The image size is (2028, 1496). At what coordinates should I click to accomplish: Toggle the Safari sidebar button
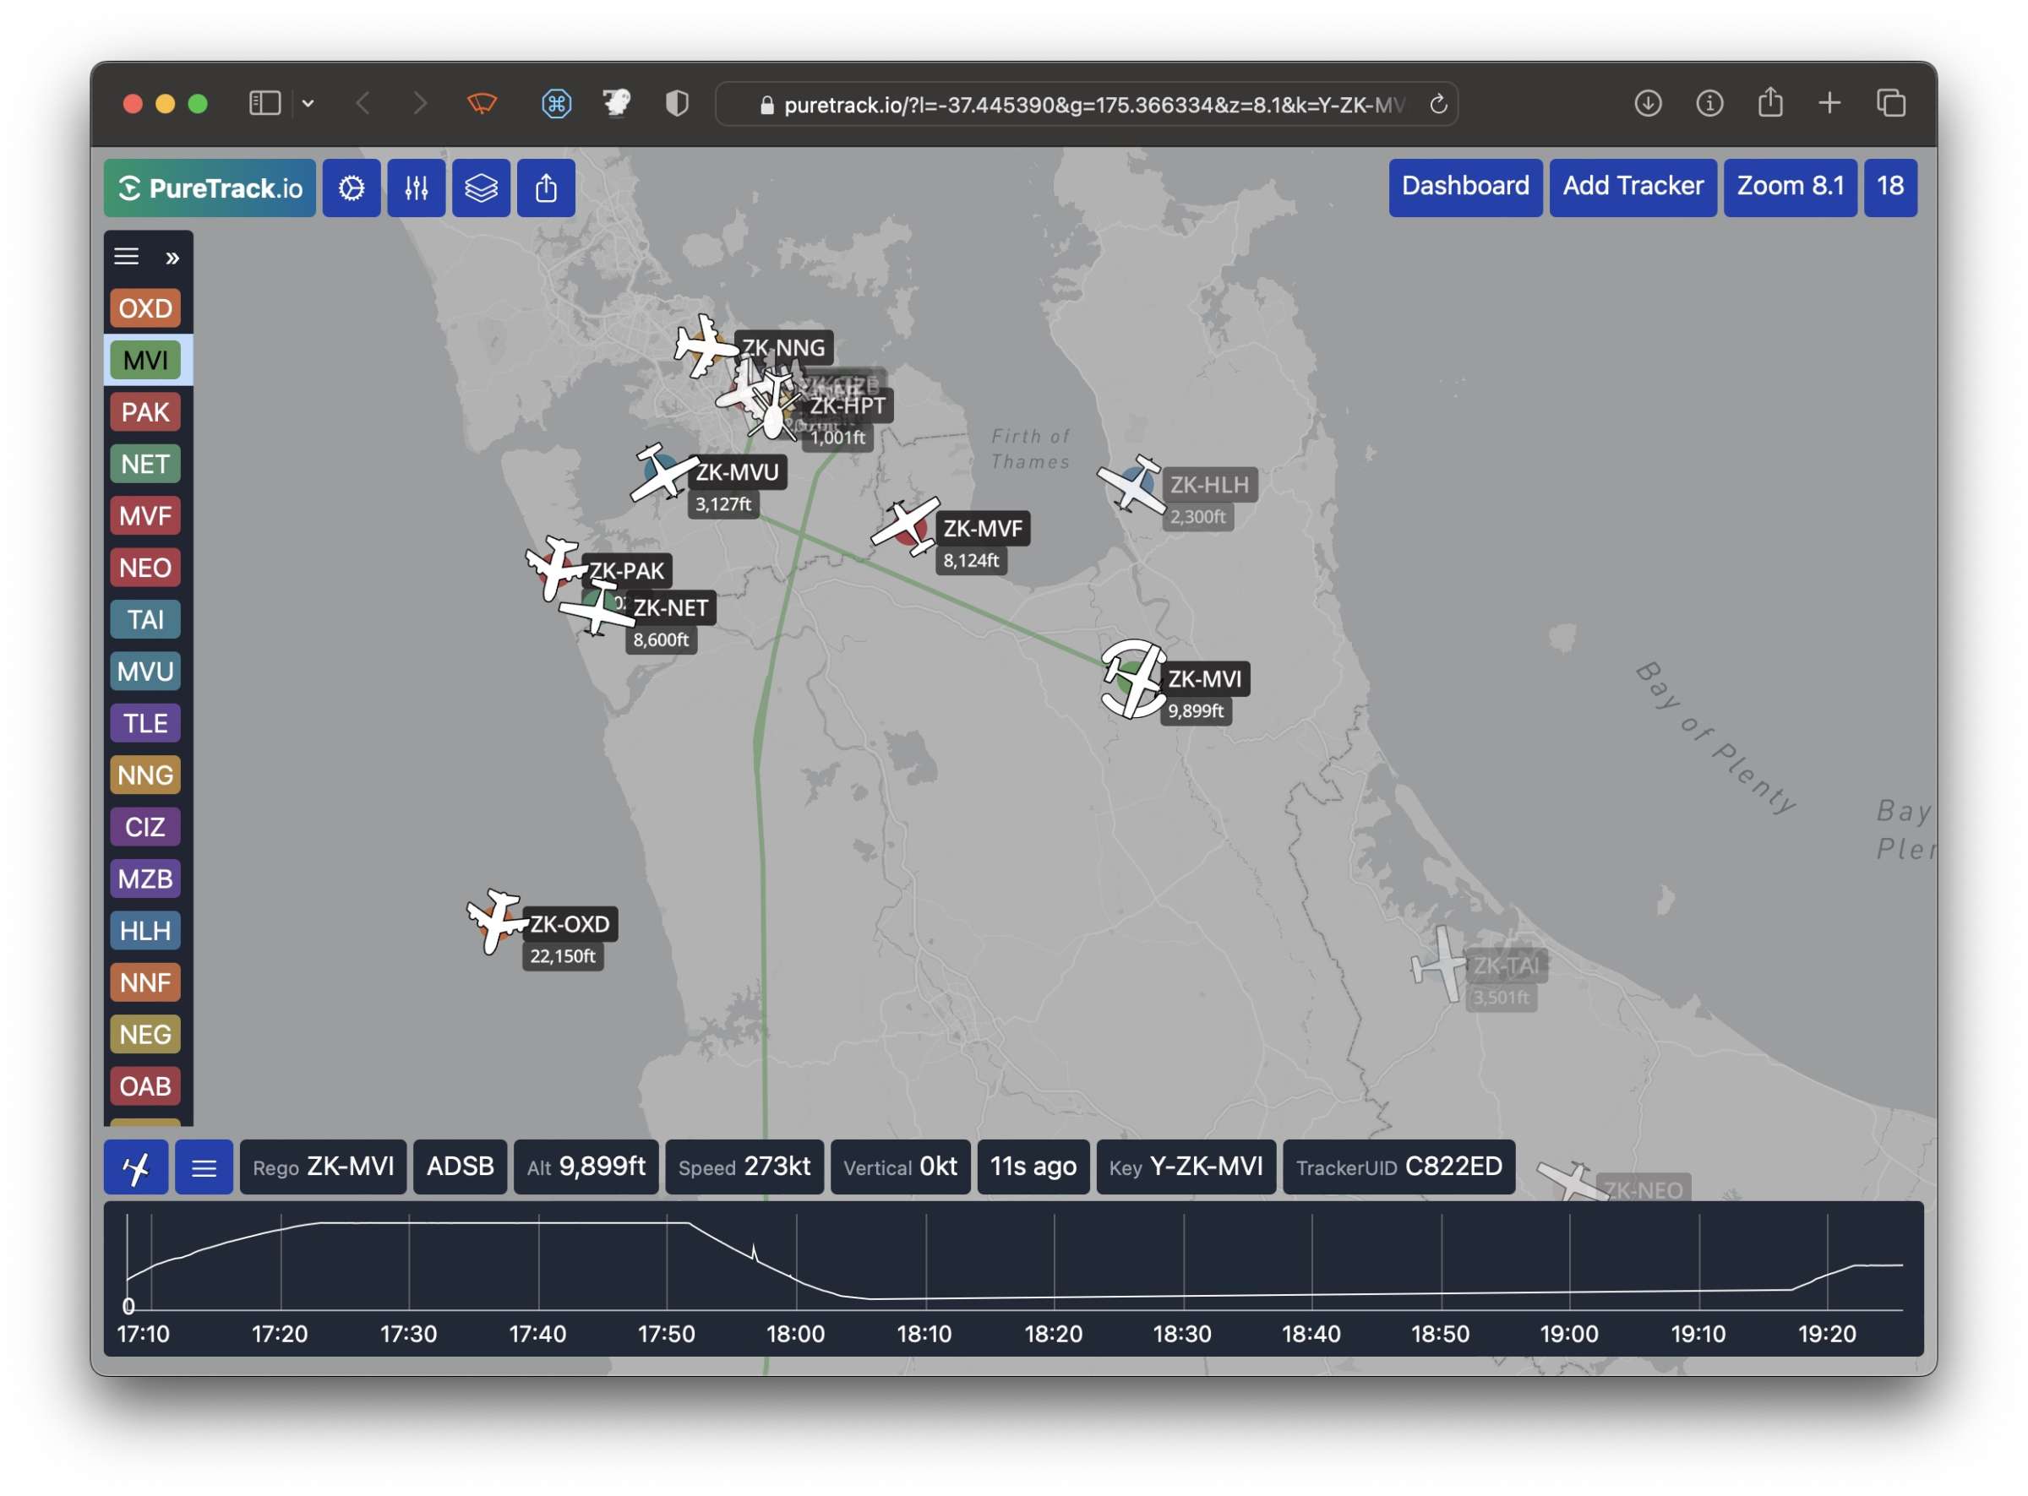pyautogui.click(x=264, y=103)
